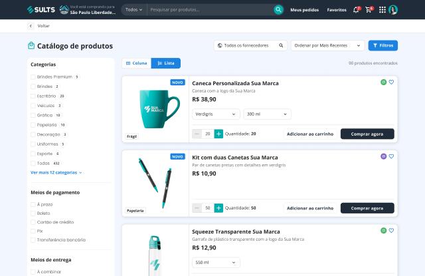Viewport: 425px width, 276px height.
Task: Open the 550 ml size dropdown
Action: coord(216,263)
